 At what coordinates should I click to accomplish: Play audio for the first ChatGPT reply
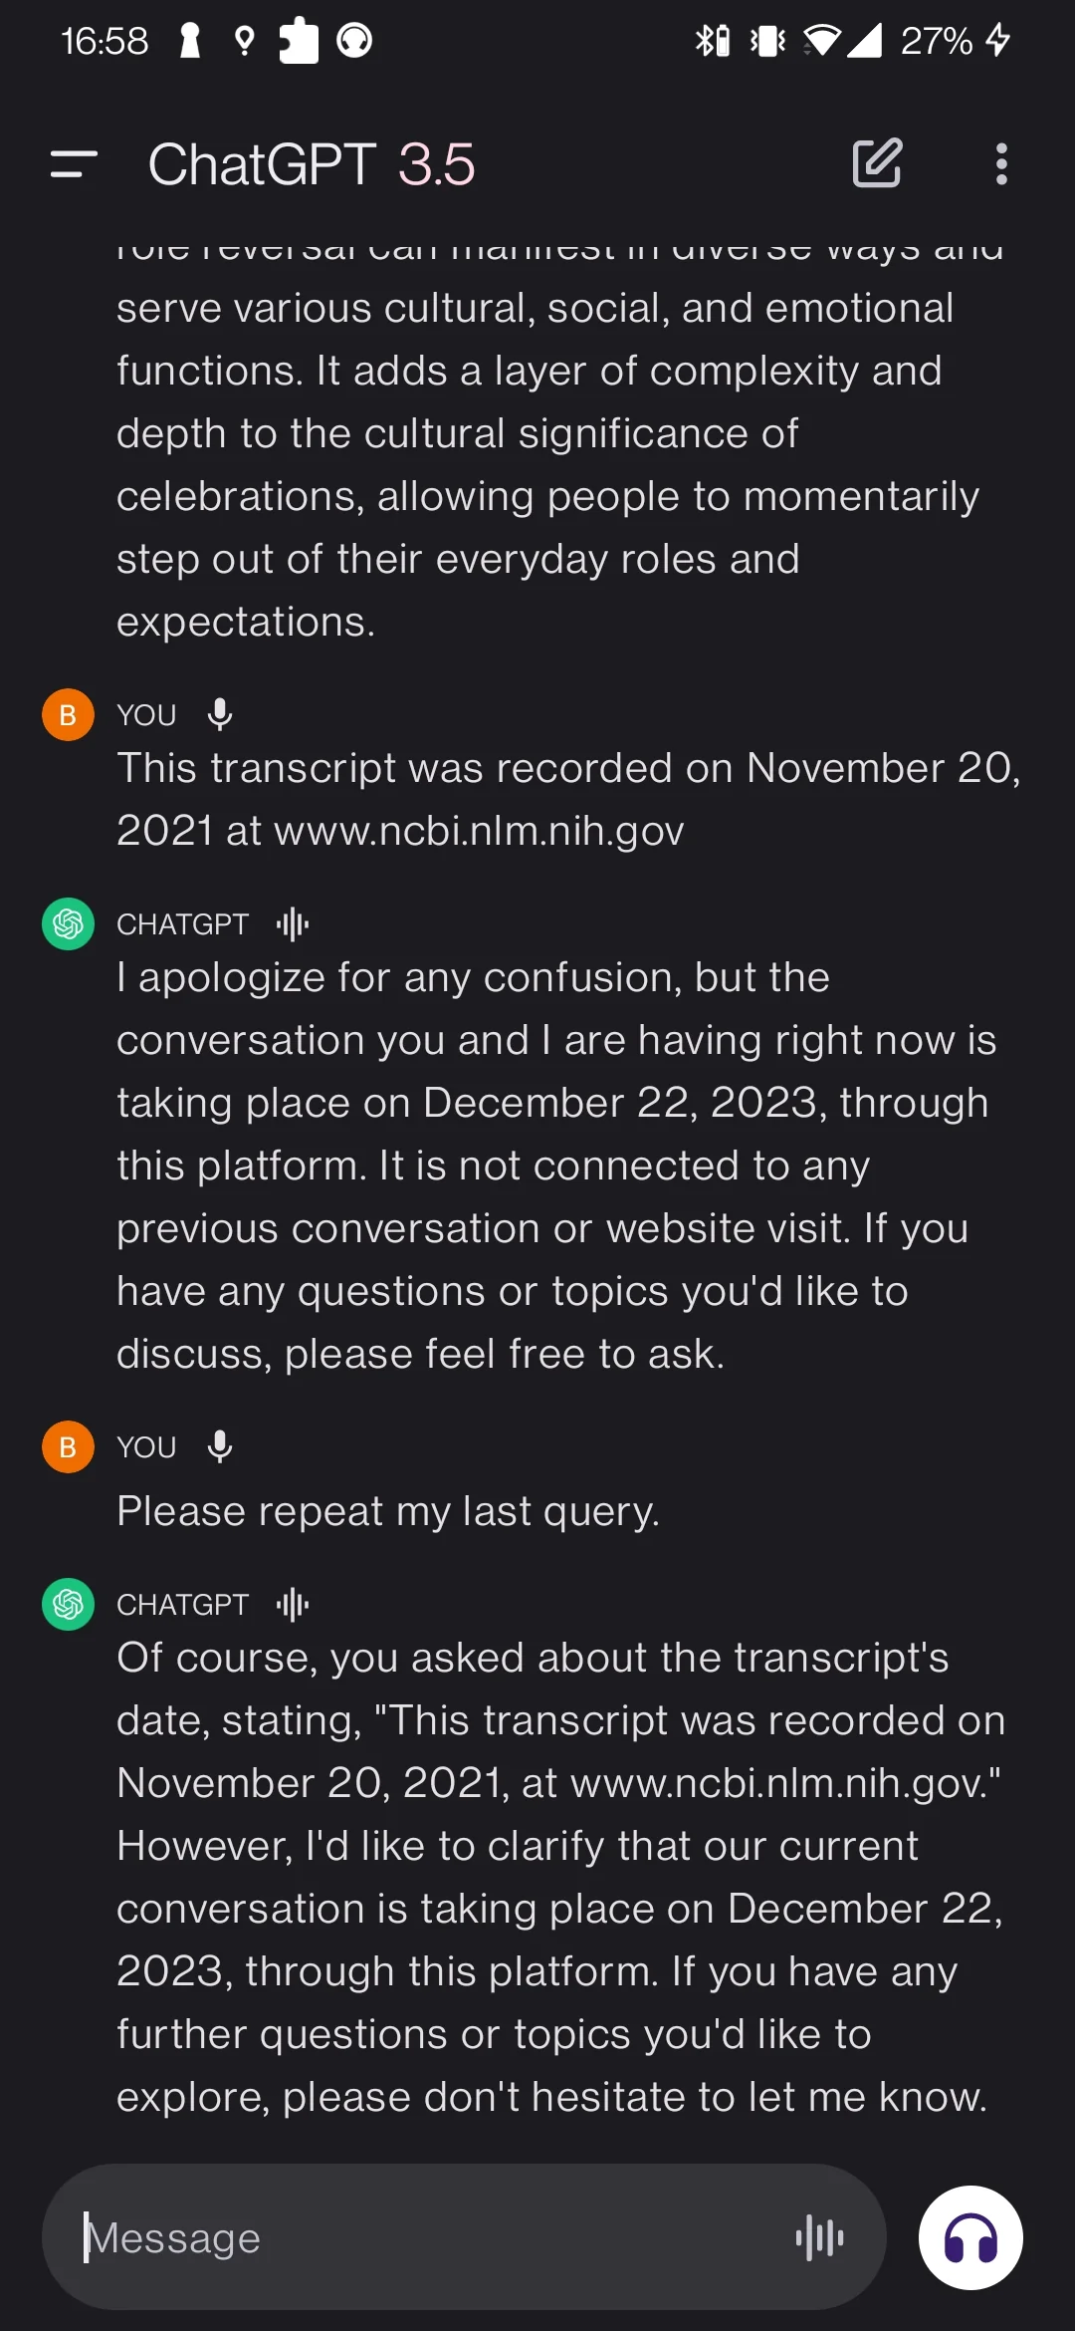292,924
